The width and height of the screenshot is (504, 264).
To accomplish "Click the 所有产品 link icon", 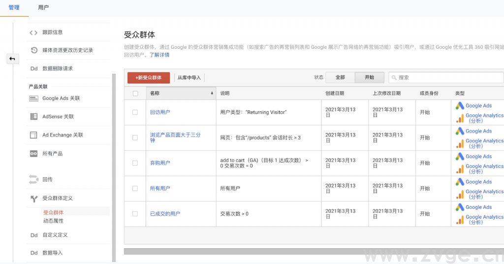I will click(x=34, y=154).
